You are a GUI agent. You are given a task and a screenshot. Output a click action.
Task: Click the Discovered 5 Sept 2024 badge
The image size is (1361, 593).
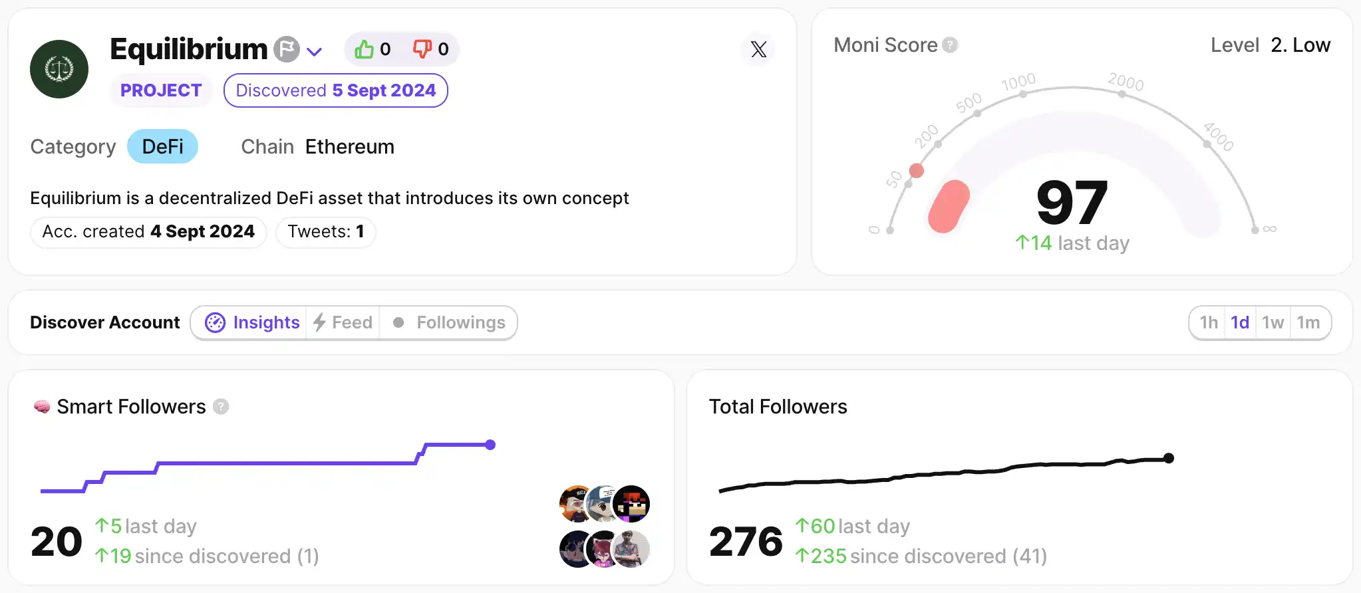coord(336,91)
